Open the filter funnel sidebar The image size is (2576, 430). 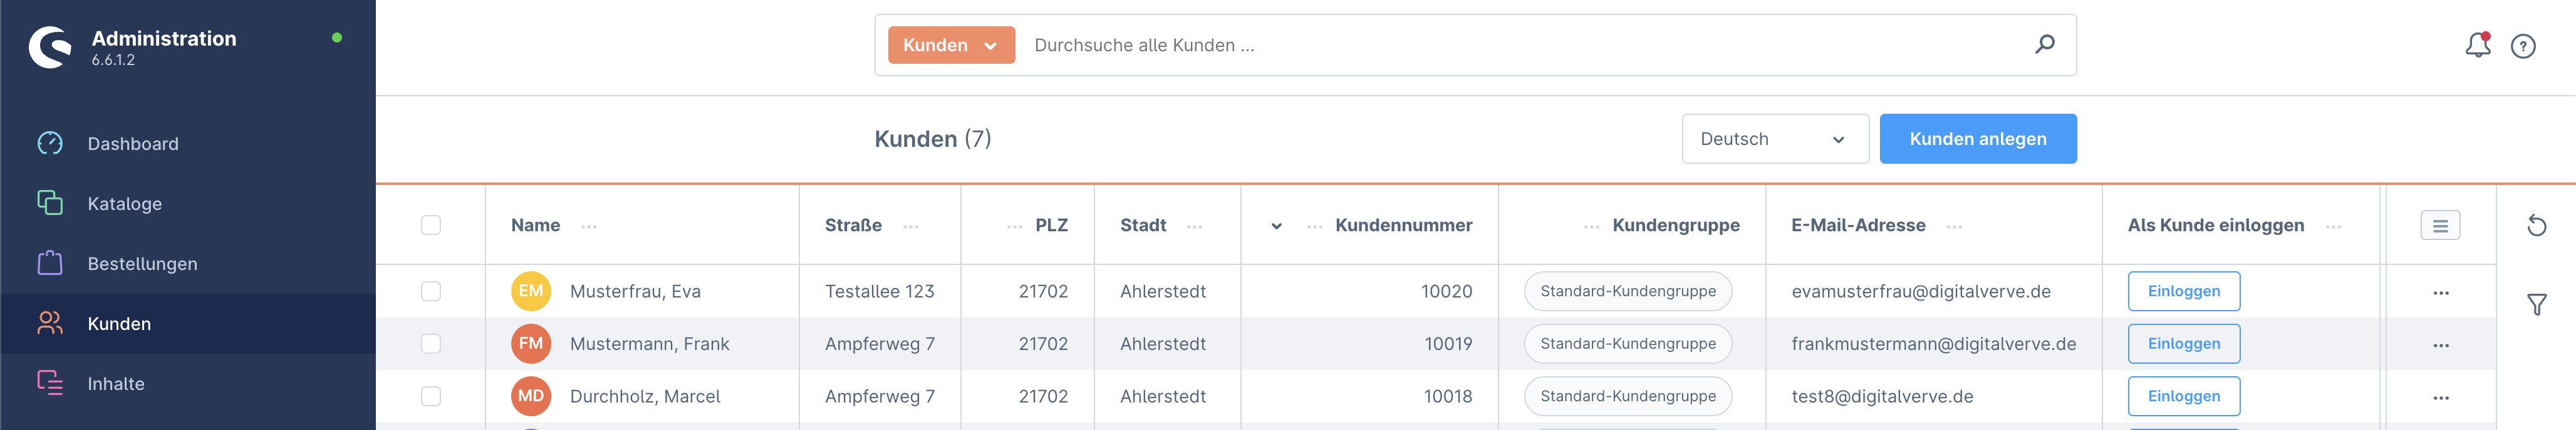pos(2536,304)
